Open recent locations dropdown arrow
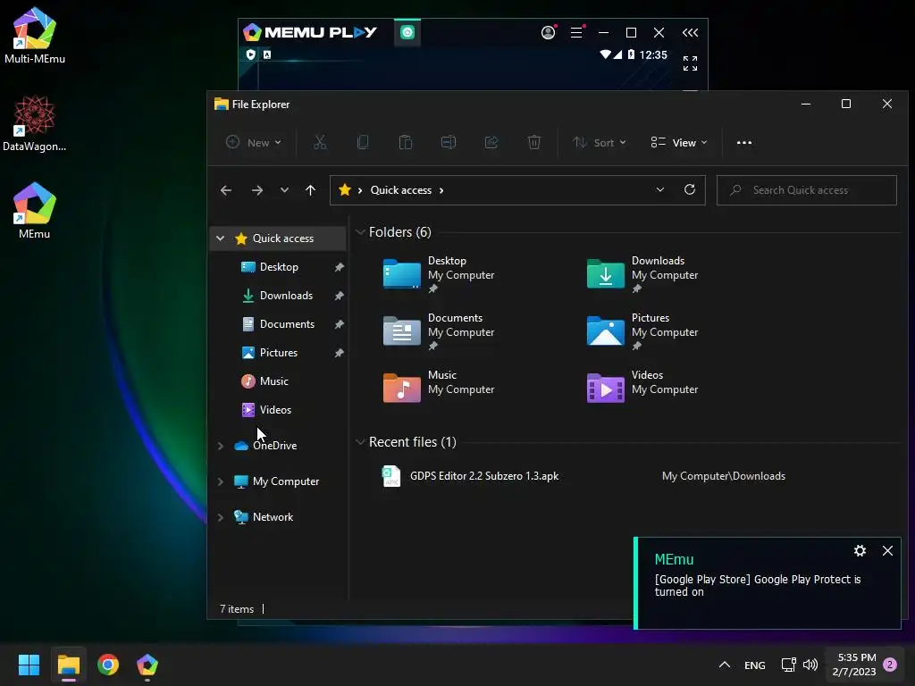Viewport: 915px width, 686px height. (284, 190)
